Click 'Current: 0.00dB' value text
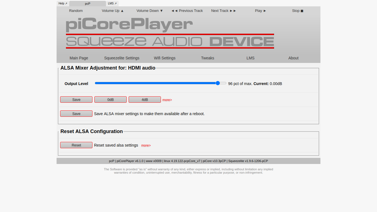 click(268, 84)
